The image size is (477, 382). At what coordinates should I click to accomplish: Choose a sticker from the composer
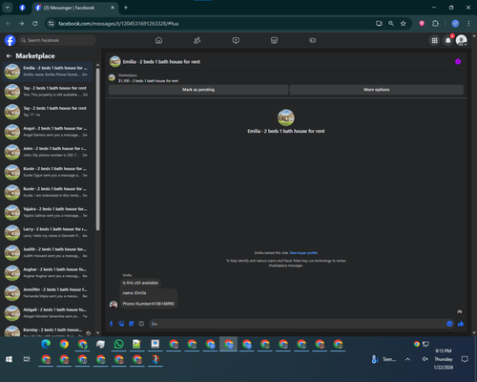(x=132, y=324)
